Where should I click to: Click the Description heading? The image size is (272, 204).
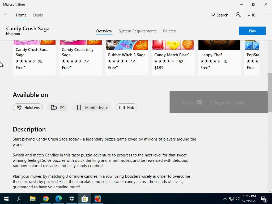point(29,129)
